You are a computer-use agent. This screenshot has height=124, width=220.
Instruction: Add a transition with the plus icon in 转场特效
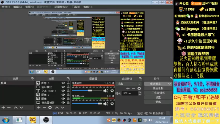pos(128,88)
